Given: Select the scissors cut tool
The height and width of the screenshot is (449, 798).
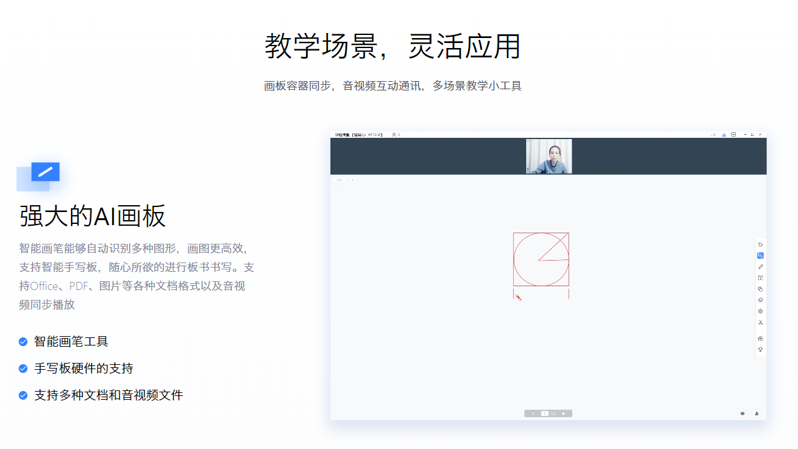Looking at the screenshot, I should (761, 322).
